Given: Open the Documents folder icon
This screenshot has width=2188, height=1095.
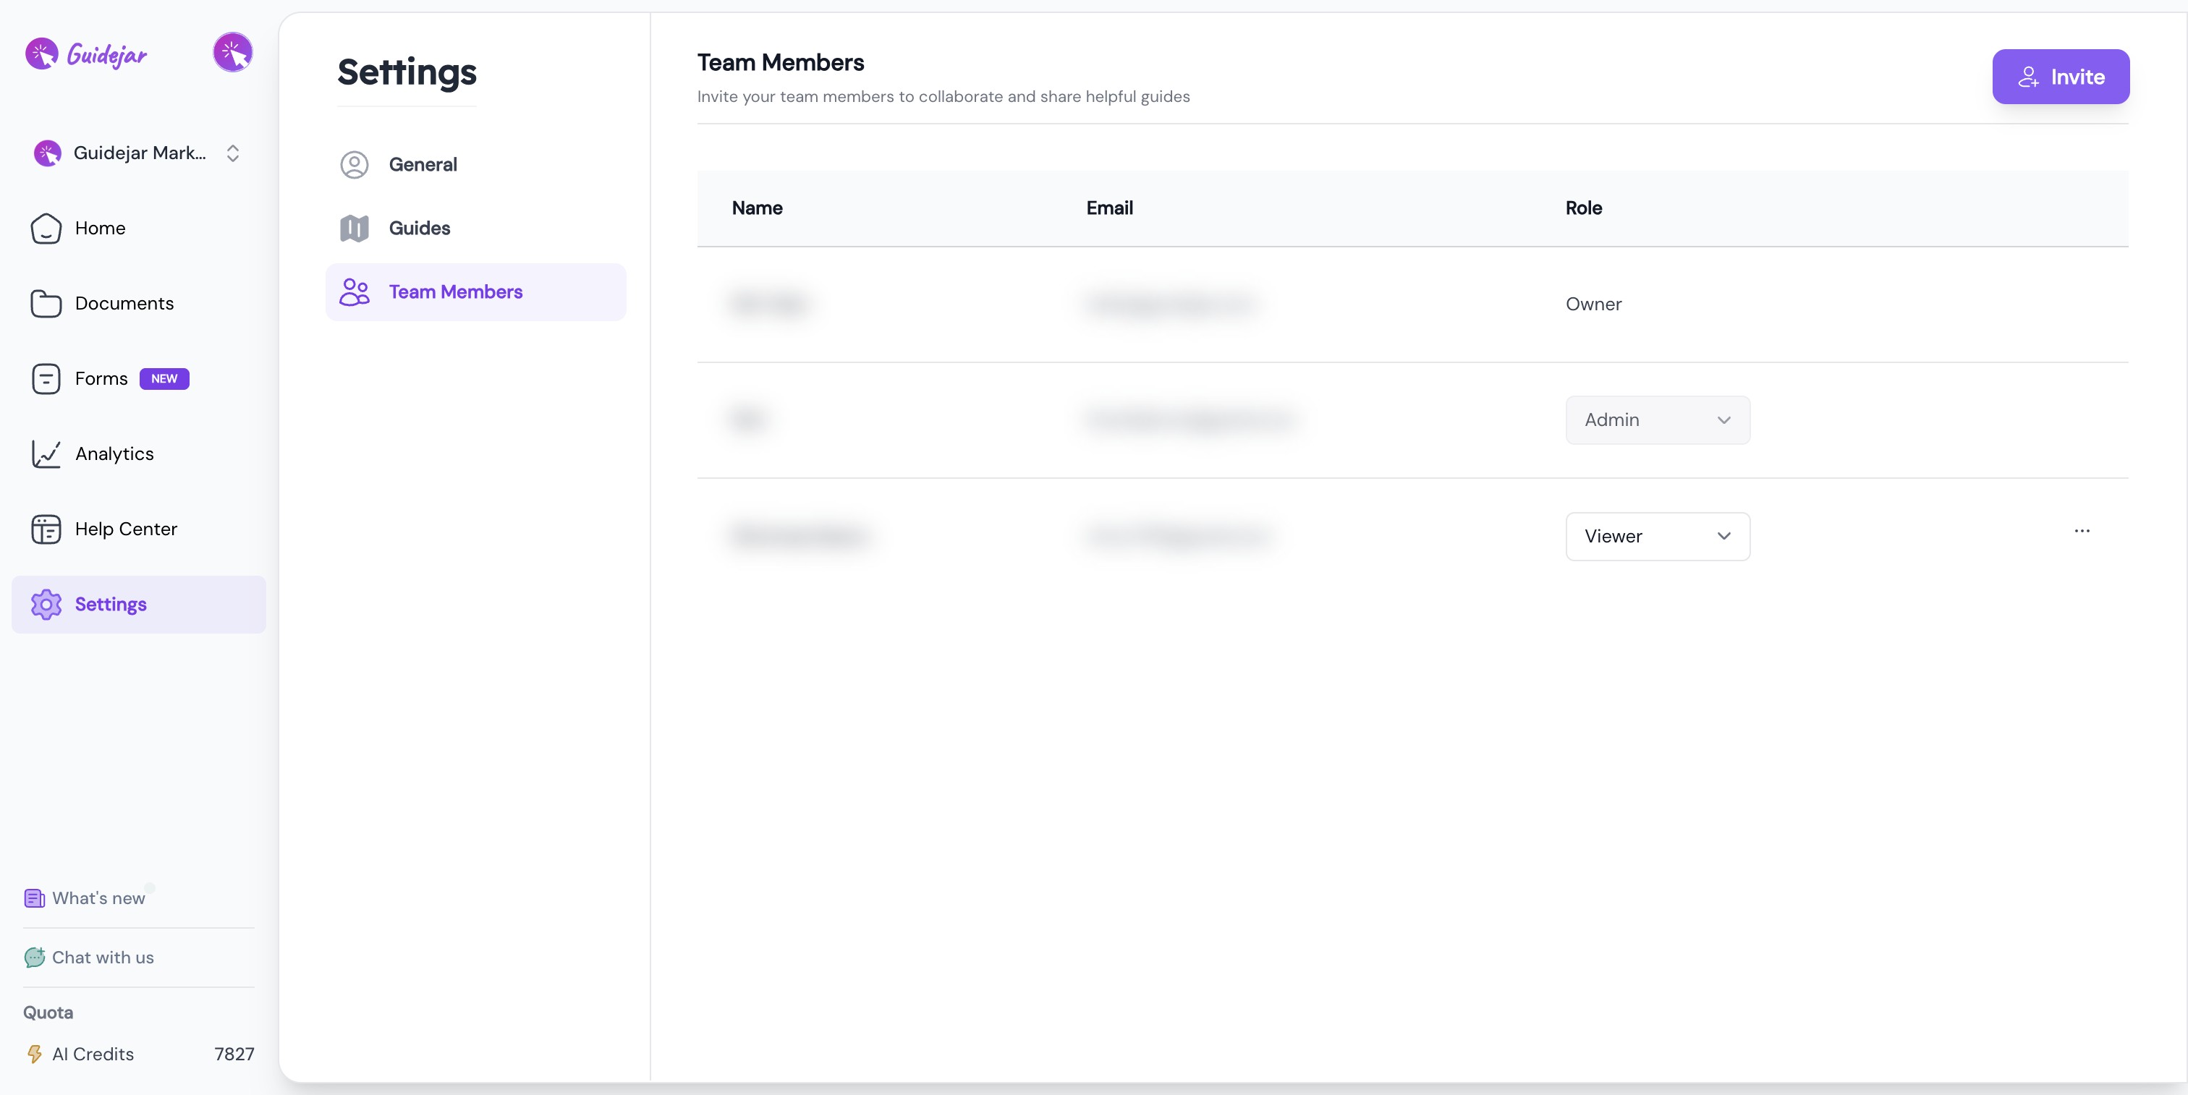Looking at the screenshot, I should (x=46, y=304).
